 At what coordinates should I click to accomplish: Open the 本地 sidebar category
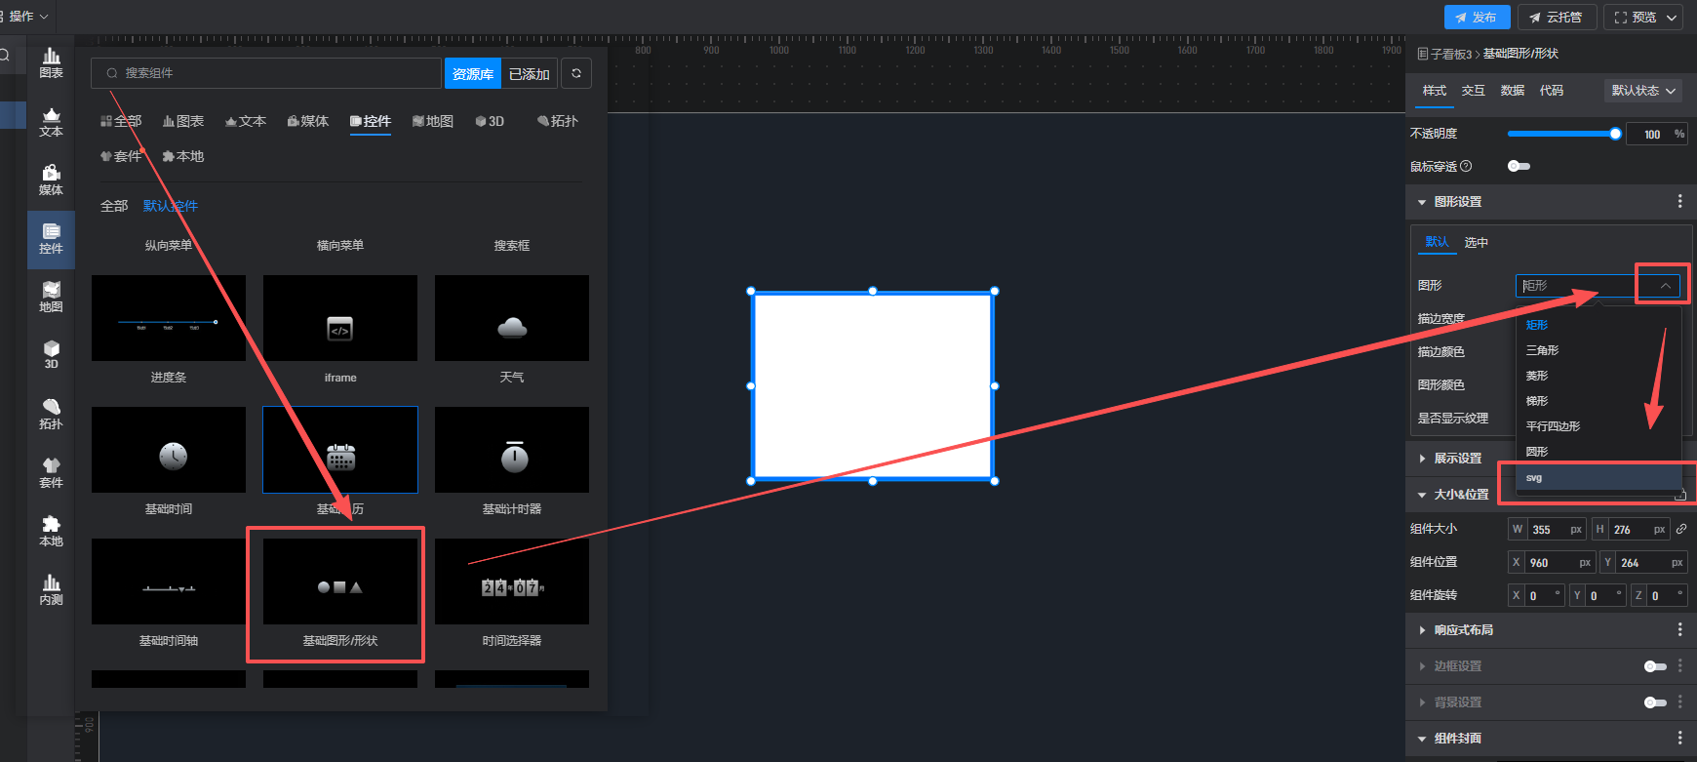[51, 532]
